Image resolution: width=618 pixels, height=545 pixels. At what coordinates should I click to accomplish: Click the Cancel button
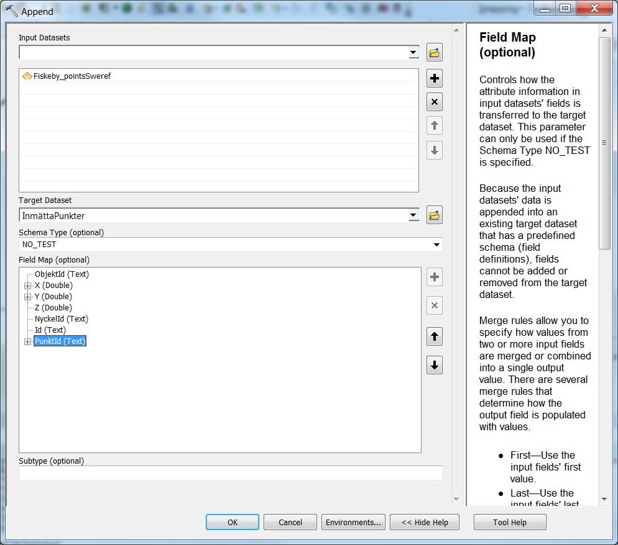[290, 522]
